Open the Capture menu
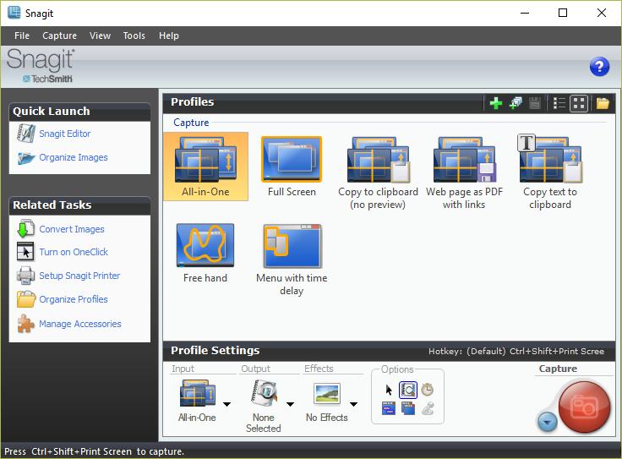Viewport: 622px width, 459px height. (59, 36)
